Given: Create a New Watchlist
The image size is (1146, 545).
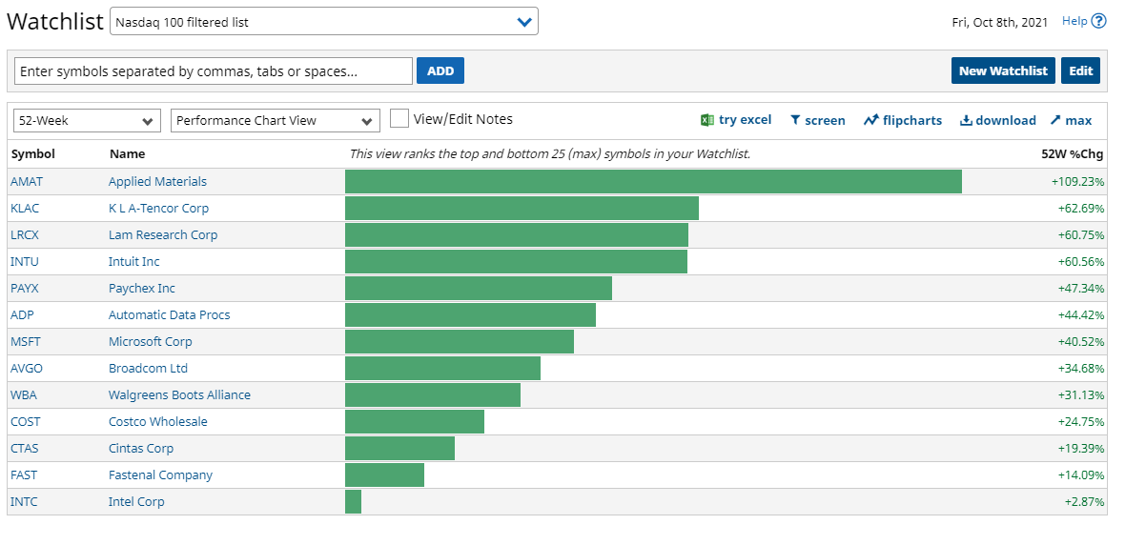Looking at the screenshot, I should [x=1003, y=71].
